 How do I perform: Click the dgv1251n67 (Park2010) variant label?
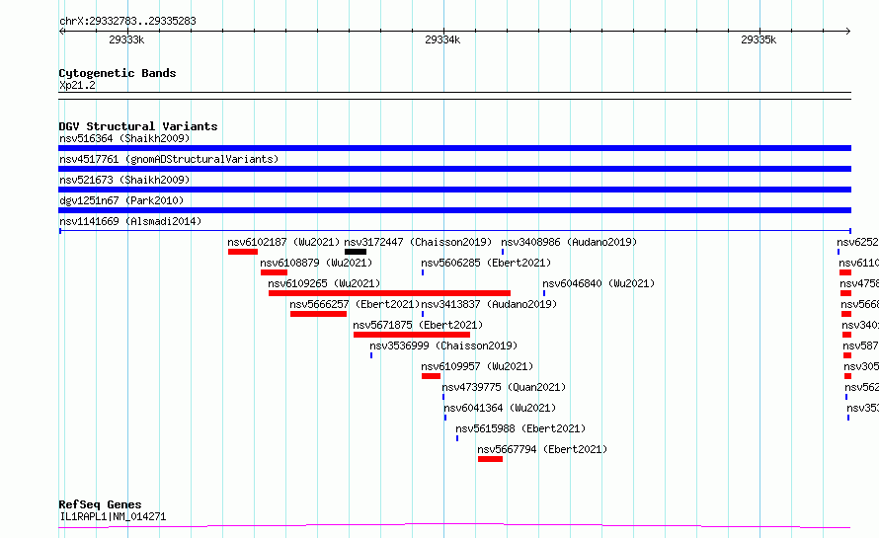[121, 200]
